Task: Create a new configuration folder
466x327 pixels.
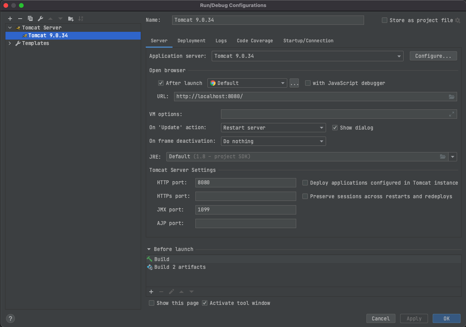Action: [x=71, y=19]
